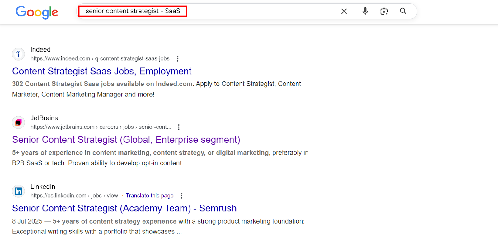Image resolution: width=498 pixels, height=240 pixels.
Task: Click the Google logo
Action: pyautogui.click(x=37, y=12)
